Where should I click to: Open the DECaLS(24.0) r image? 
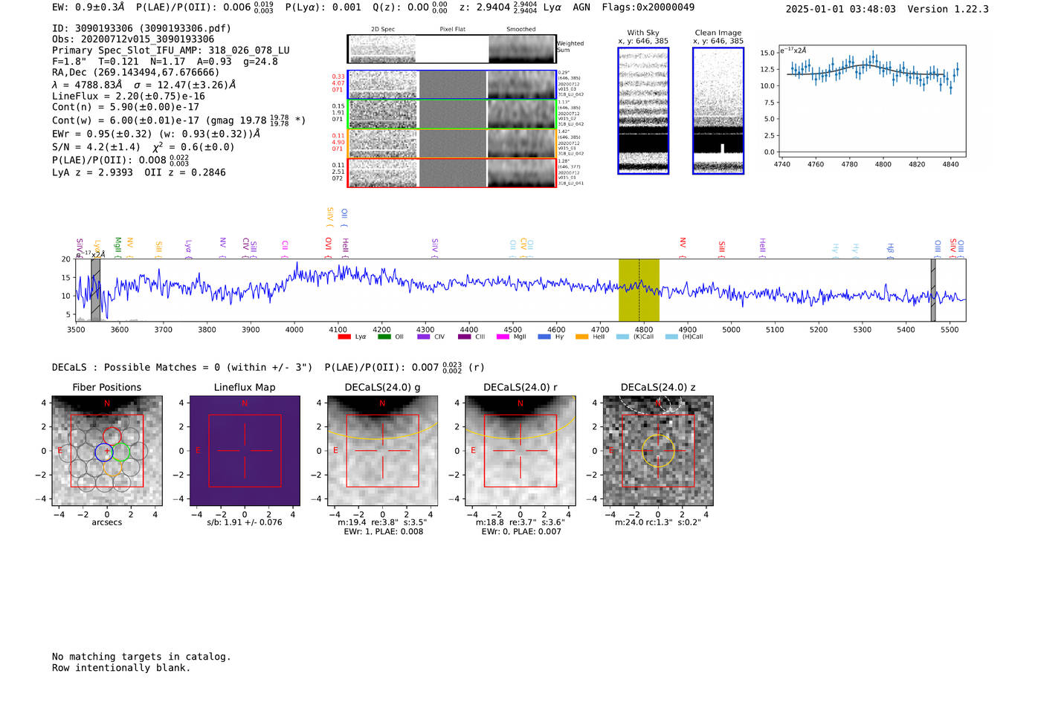point(520,450)
